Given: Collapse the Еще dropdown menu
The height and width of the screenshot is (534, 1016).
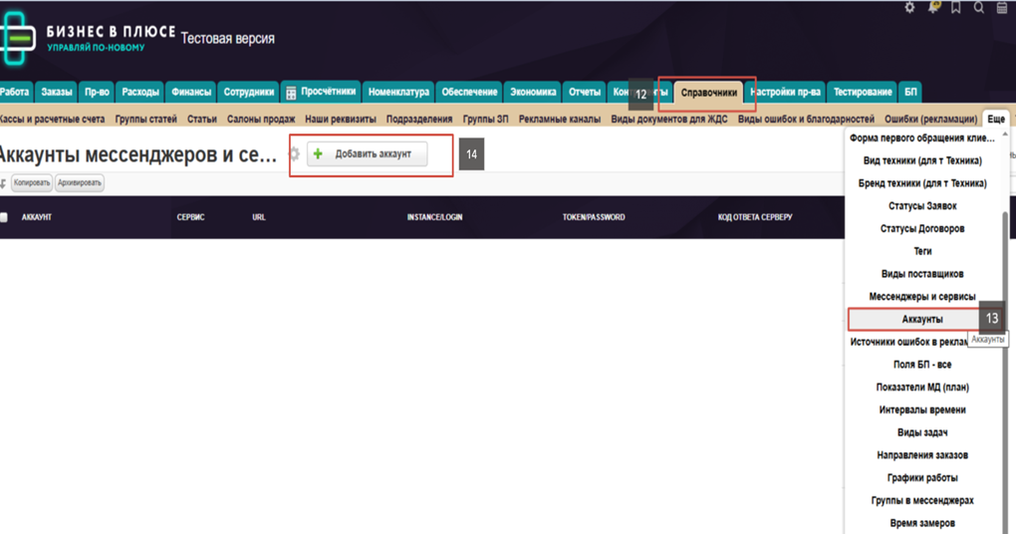Looking at the screenshot, I should 995,119.
